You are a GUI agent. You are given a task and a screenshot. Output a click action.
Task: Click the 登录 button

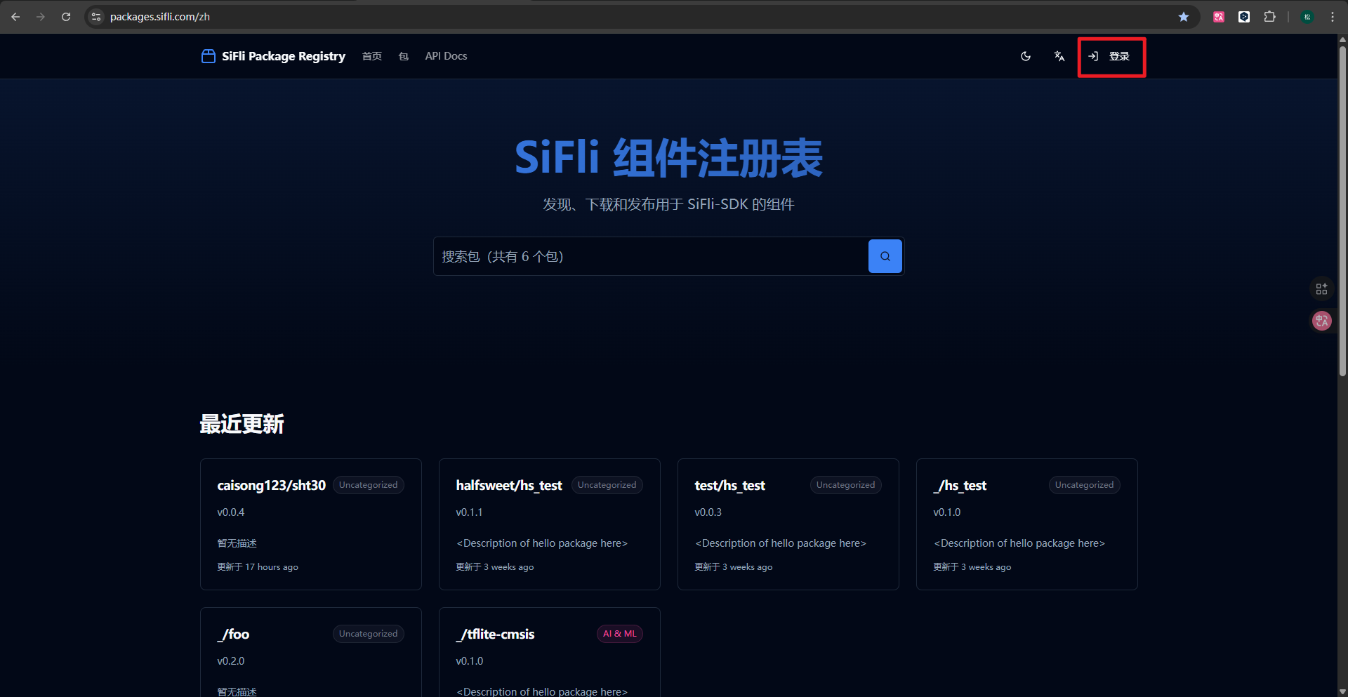tap(1119, 56)
